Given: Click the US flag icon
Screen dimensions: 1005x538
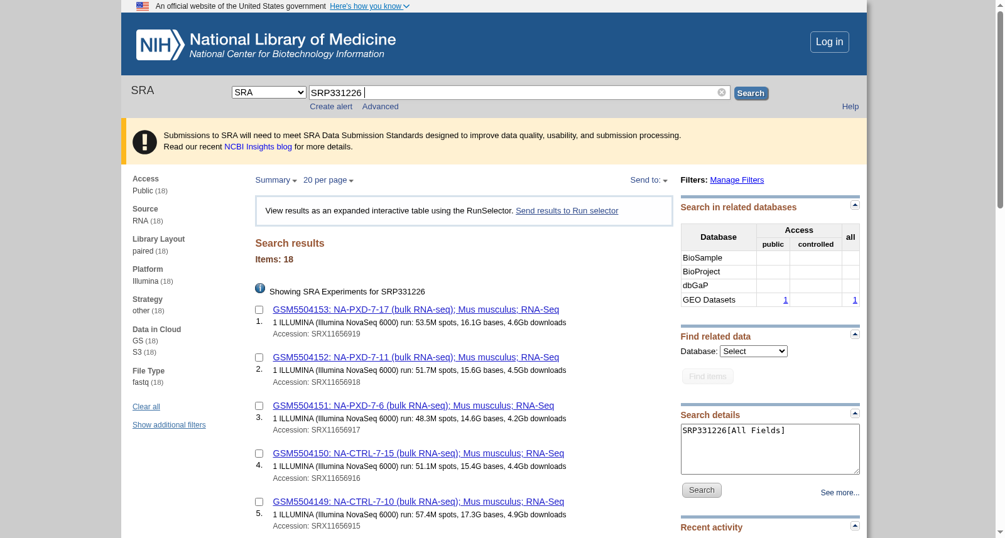Looking at the screenshot, I should pyautogui.click(x=143, y=6).
